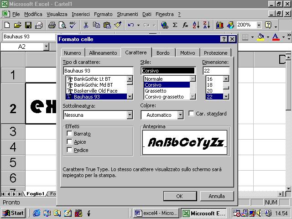Open the Paste Function fx icon

coord(185,25)
